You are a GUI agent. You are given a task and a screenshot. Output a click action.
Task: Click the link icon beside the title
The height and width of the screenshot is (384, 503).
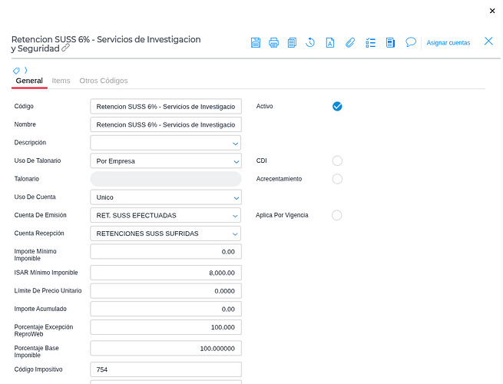pyautogui.click(x=66, y=48)
